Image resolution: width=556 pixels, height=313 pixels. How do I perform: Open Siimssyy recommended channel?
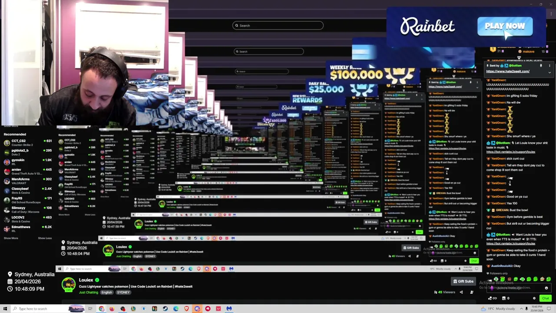point(28,210)
